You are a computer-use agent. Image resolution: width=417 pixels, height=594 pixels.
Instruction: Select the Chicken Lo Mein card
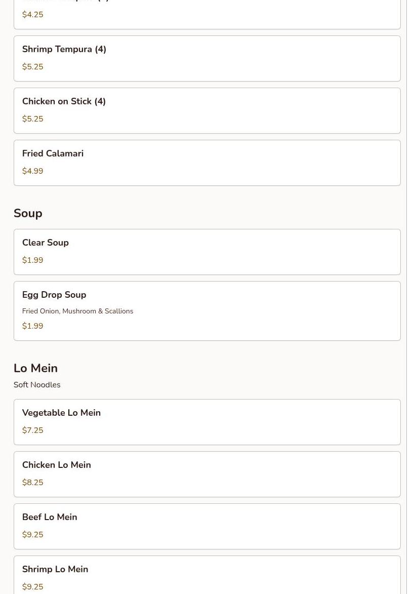point(207,474)
